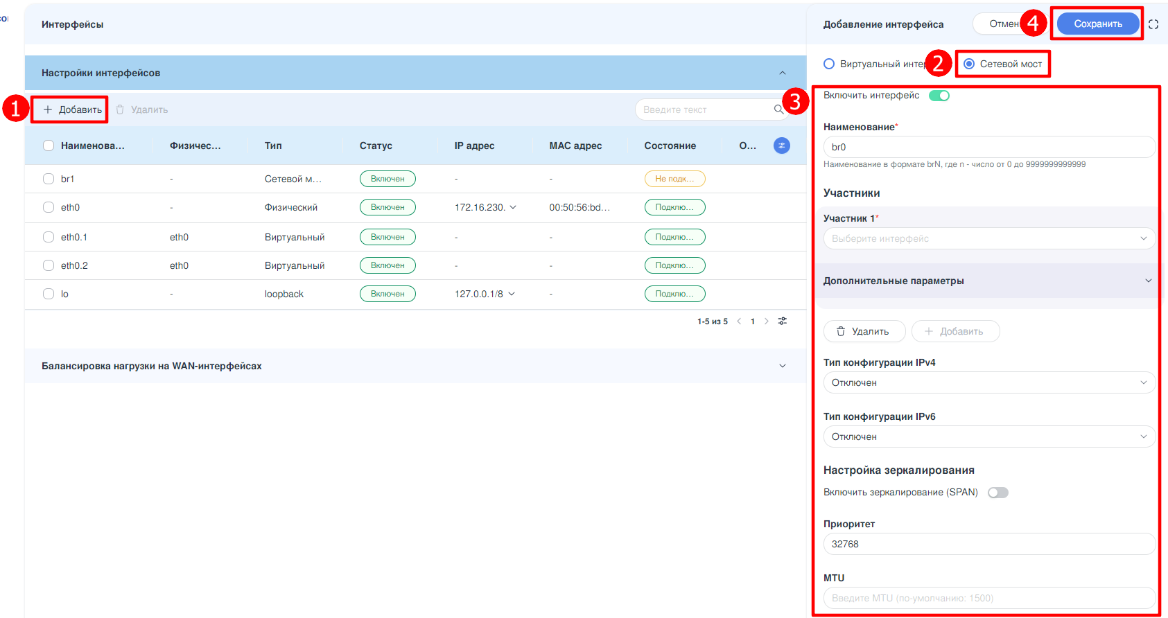Click the blue column settings icon in table header
Screen dimensions: 1168x618
(781, 145)
